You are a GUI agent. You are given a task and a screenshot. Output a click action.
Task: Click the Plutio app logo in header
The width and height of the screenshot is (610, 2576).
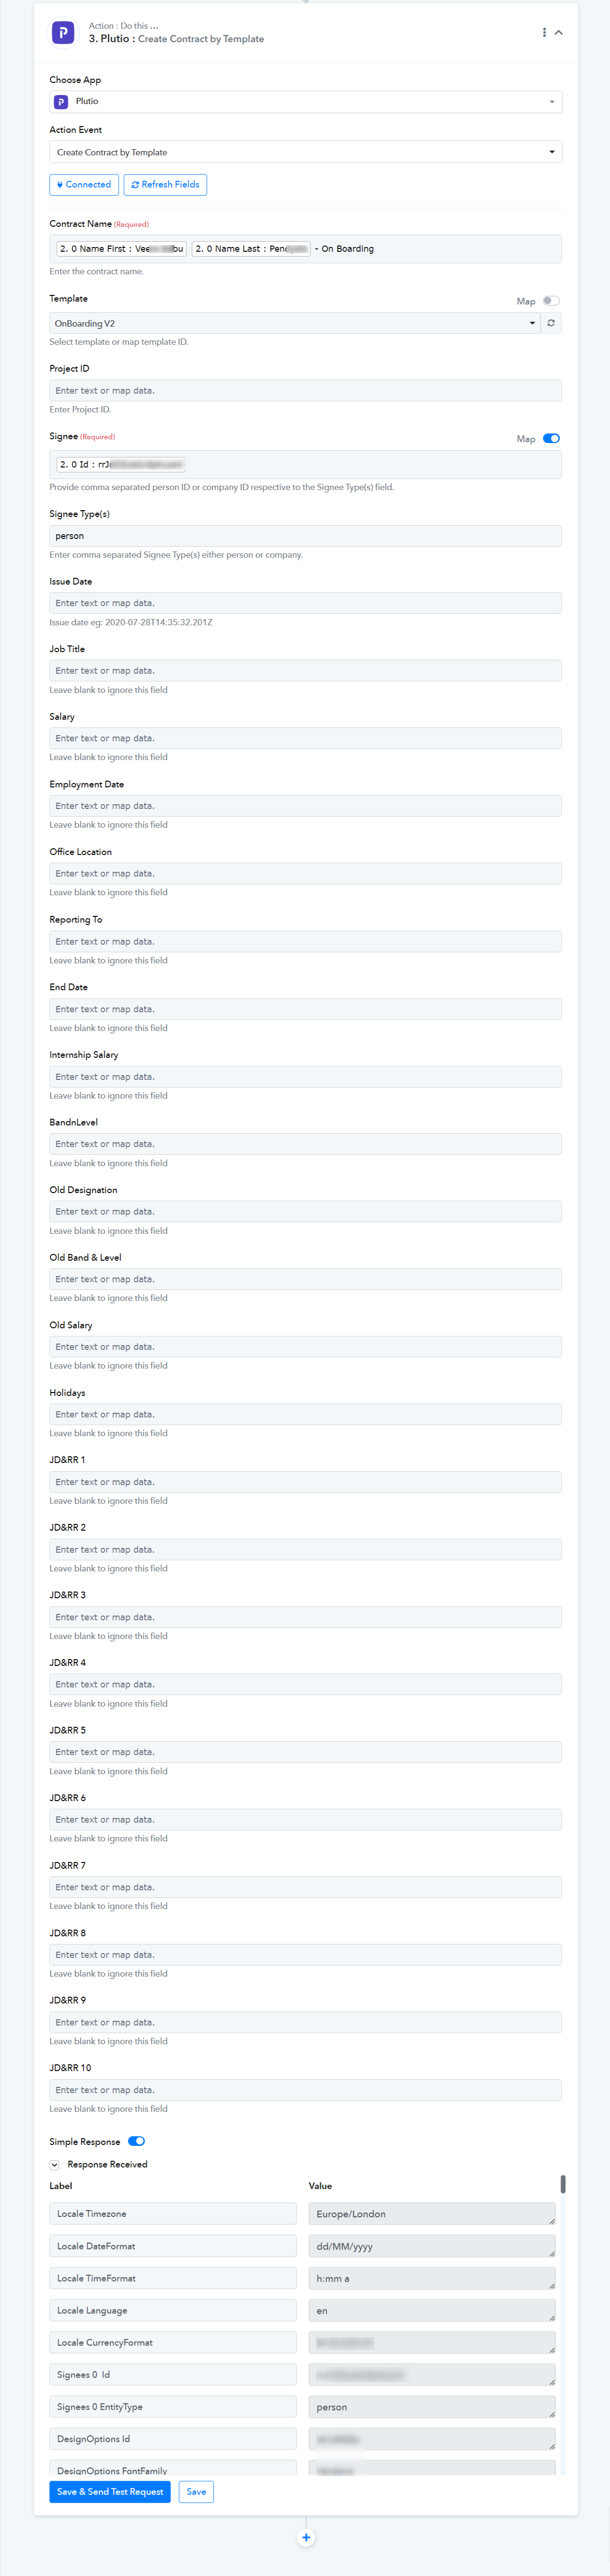click(x=63, y=33)
